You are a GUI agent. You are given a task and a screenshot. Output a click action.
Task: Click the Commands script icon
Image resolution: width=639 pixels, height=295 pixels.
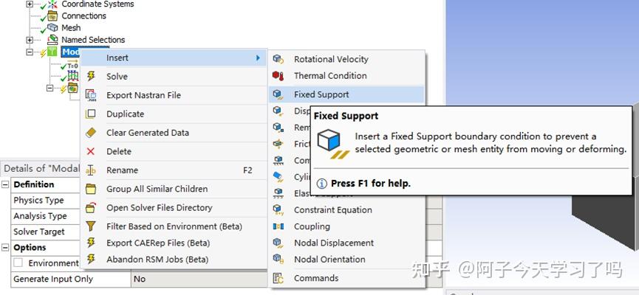click(x=278, y=278)
